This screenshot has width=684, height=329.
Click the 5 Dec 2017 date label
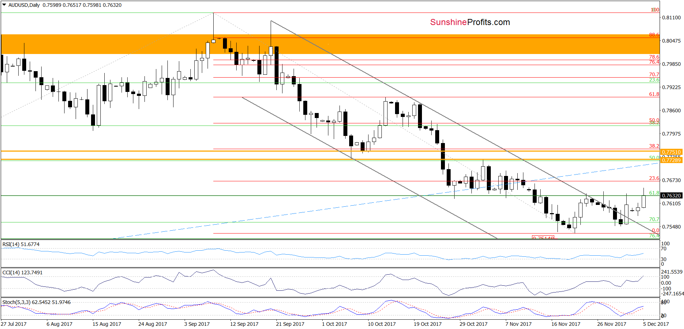[x=656, y=324]
